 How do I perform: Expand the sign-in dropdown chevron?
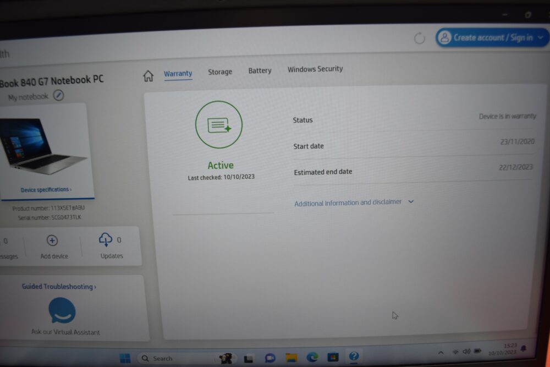(x=541, y=37)
